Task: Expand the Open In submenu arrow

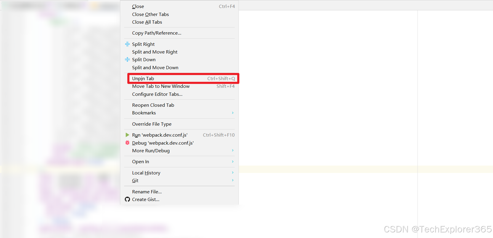Action: pyautogui.click(x=233, y=161)
